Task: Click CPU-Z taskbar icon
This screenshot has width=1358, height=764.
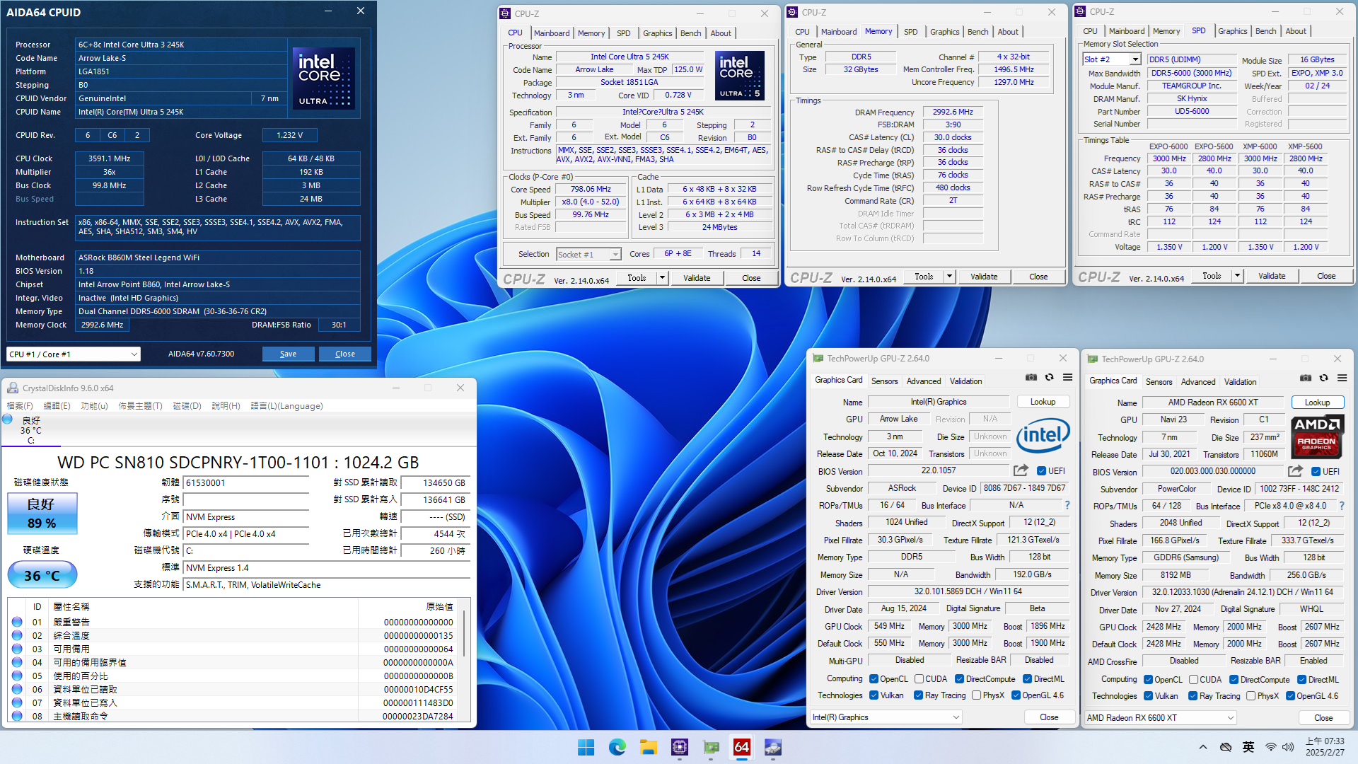Action: coord(680,747)
